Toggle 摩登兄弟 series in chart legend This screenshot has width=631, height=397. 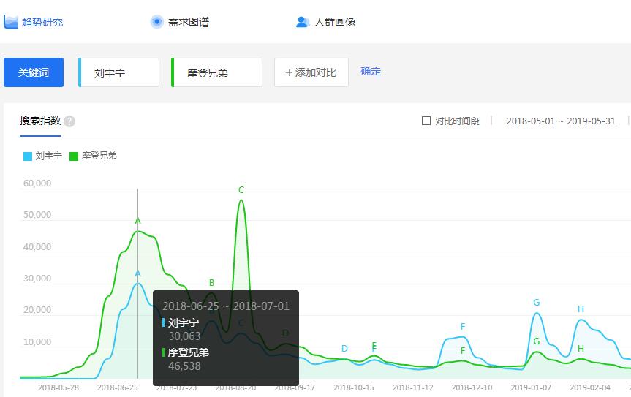pos(93,156)
